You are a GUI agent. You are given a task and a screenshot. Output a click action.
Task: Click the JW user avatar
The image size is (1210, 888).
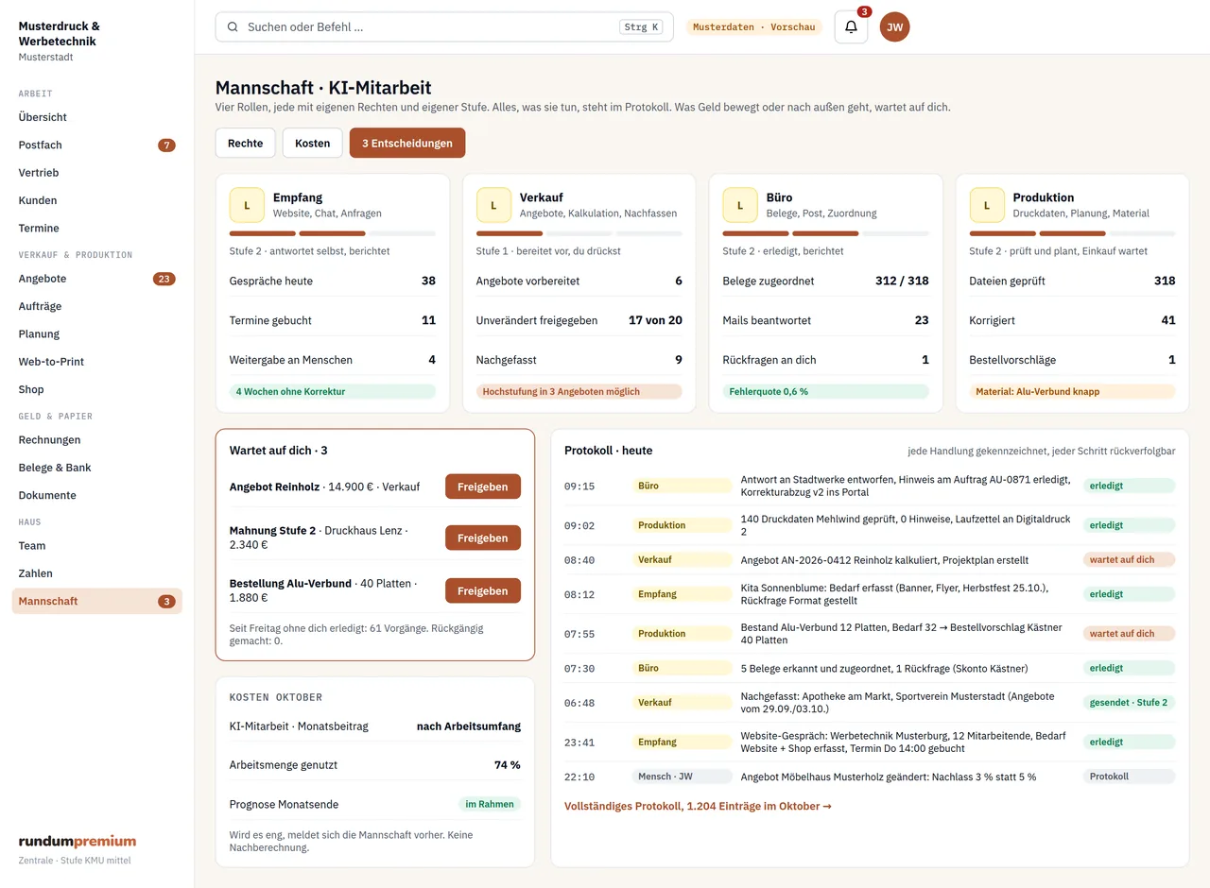point(894,26)
